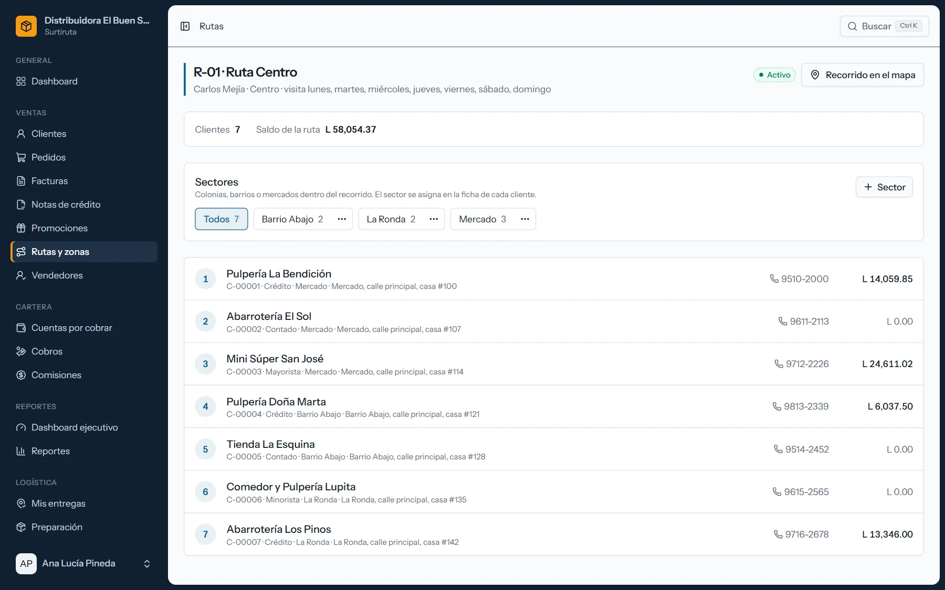Filter by Mercado sector

point(482,219)
